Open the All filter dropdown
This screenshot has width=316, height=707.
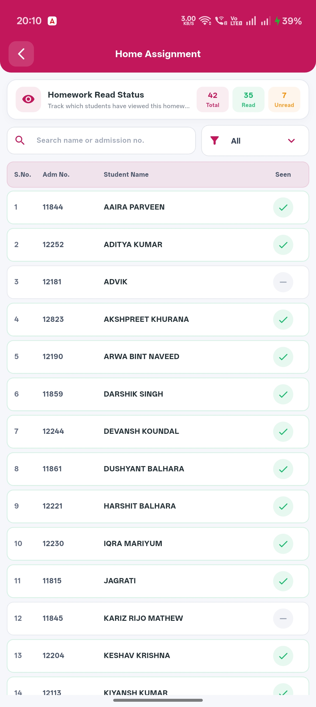(255, 141)
